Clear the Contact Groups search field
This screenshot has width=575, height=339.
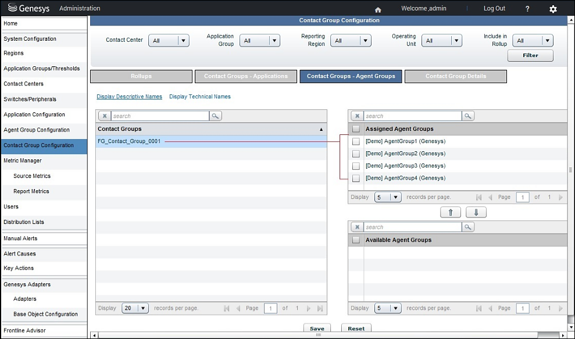coord(105,116)
